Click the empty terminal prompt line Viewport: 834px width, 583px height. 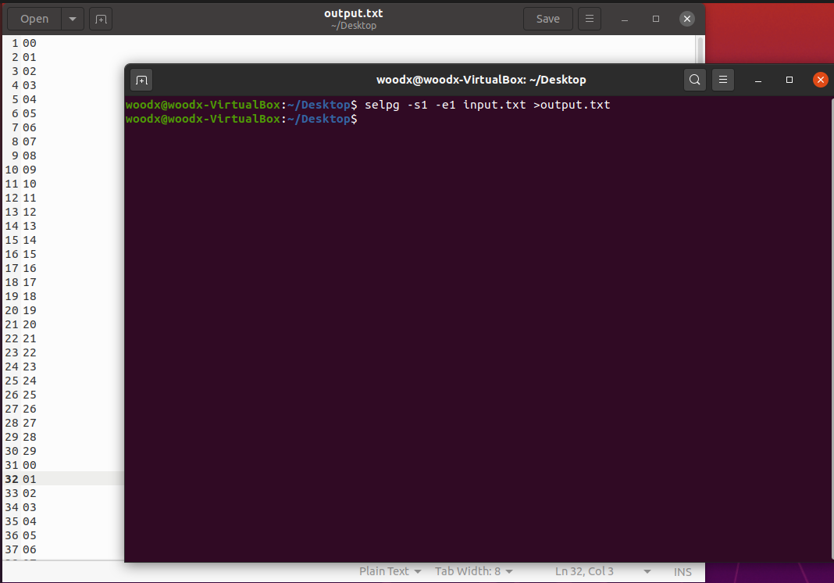(x=241, y=119)
